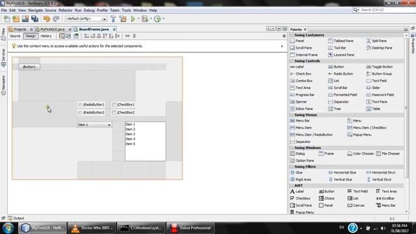Toggle the Connection Mode designer button
The height and width of the screenshot is (234, 416).
pyautogui.click(x=68, y=36)
